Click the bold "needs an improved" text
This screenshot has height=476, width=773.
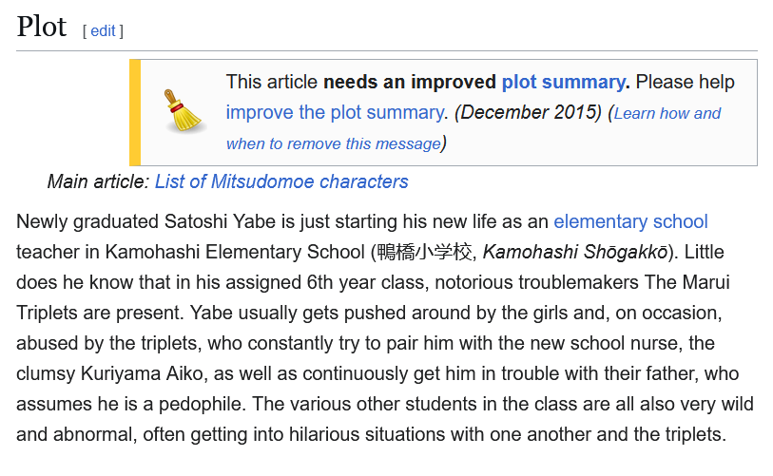(x=410, y=82)
